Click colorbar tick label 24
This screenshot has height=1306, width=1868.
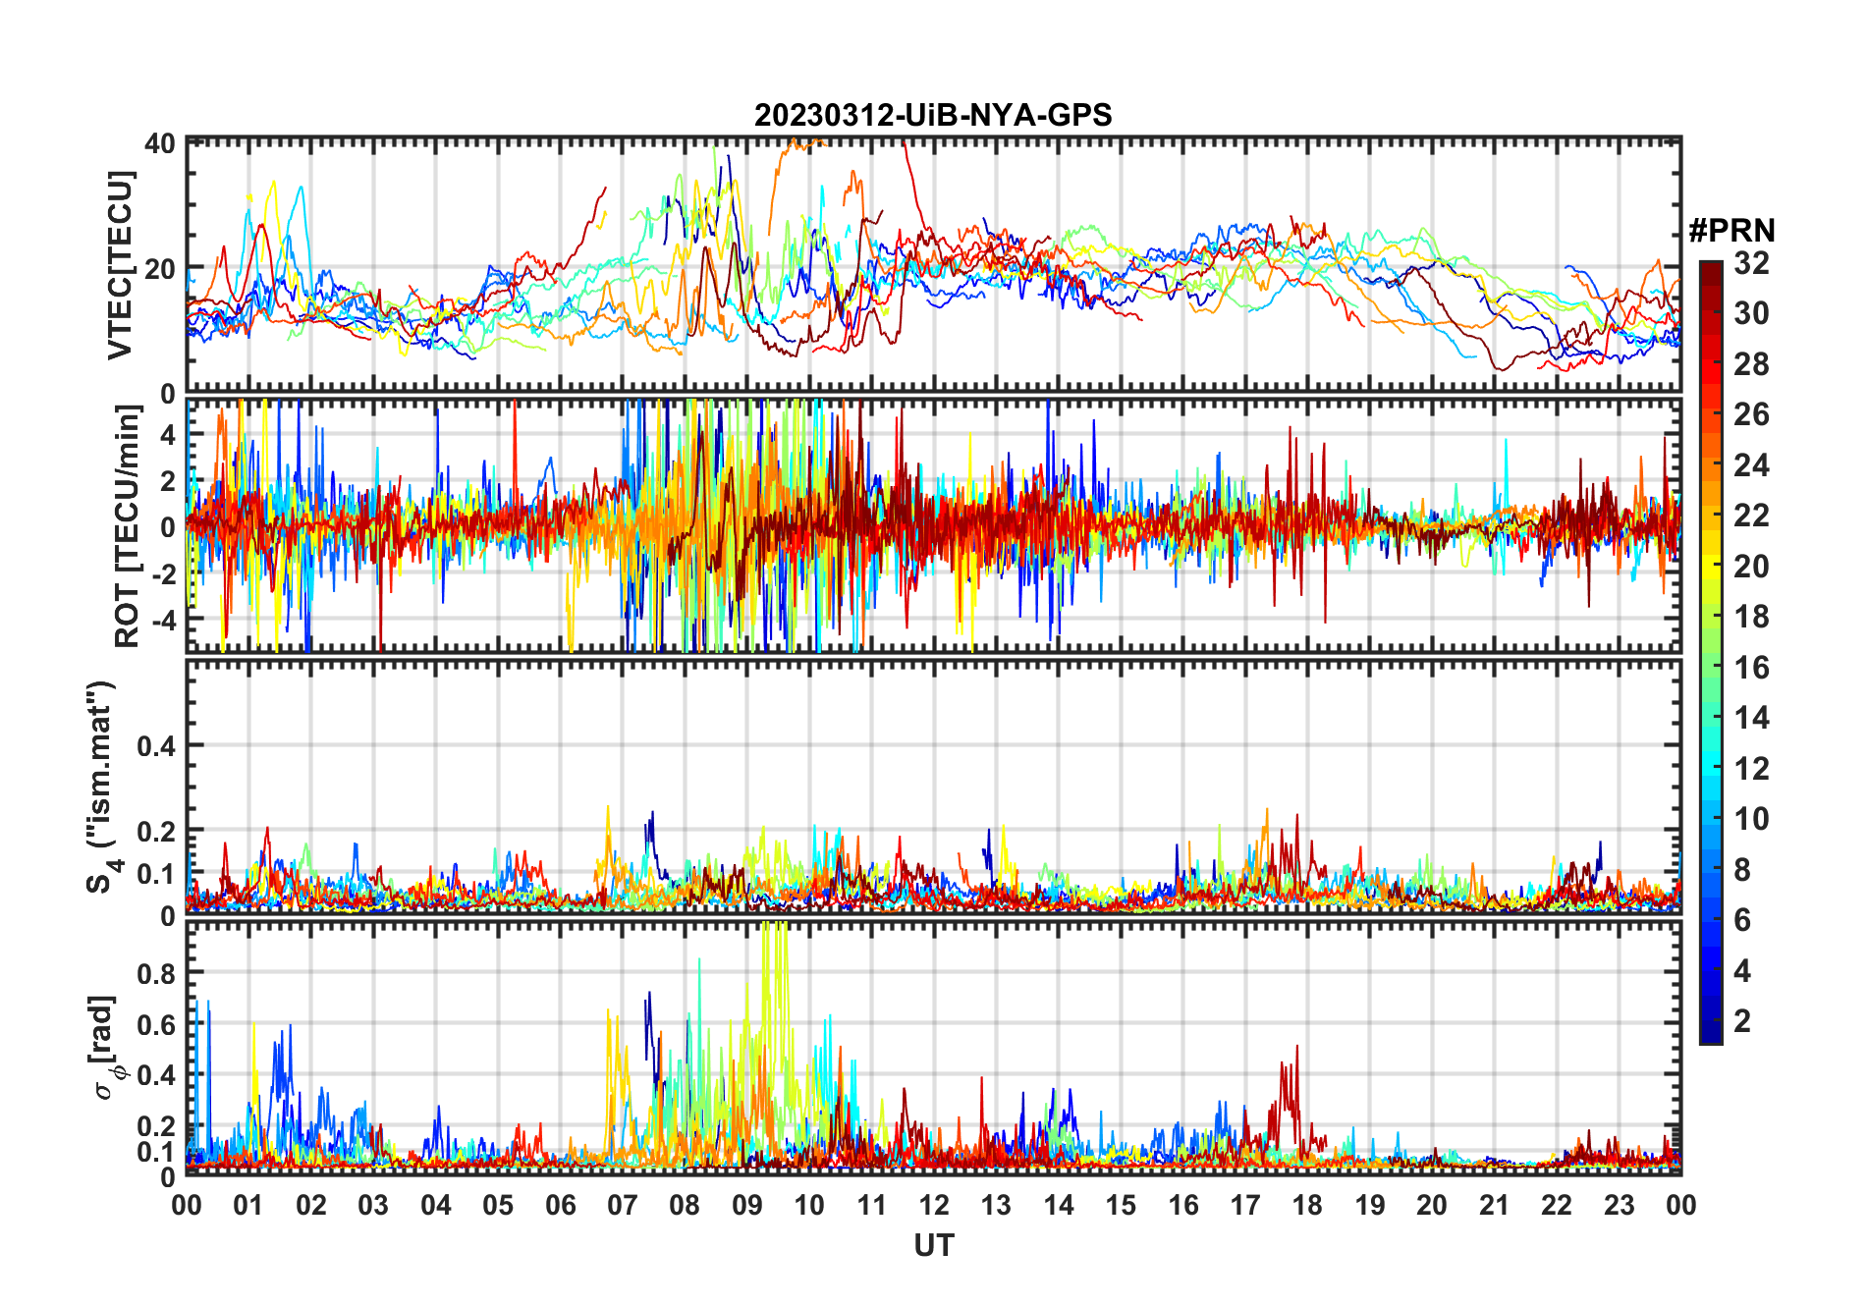pos(1751,464)
